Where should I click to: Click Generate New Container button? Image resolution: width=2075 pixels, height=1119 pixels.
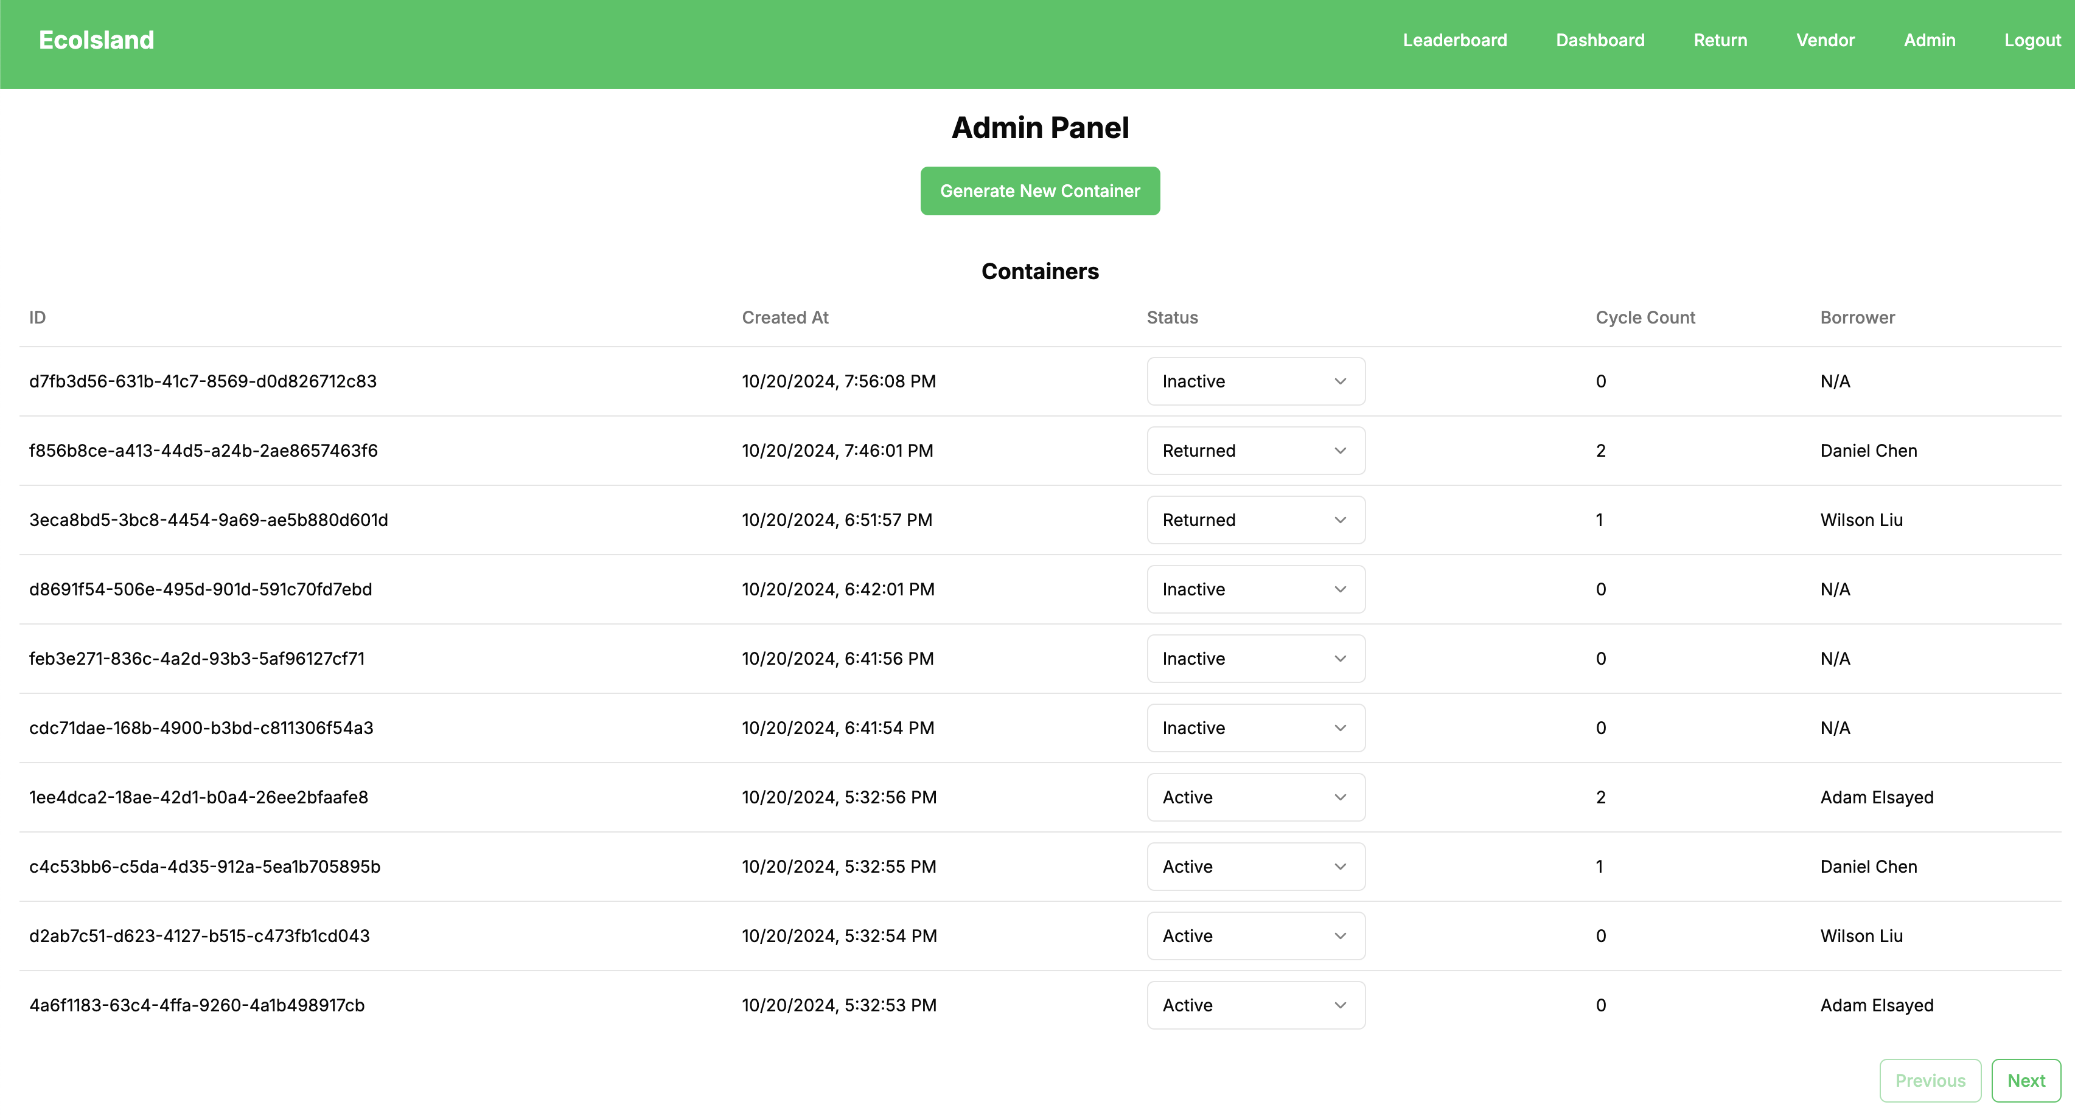1039,191
